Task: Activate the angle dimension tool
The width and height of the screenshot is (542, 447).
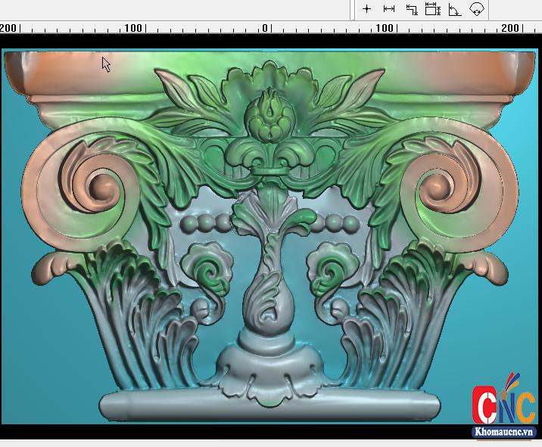Action: point(454,9)
